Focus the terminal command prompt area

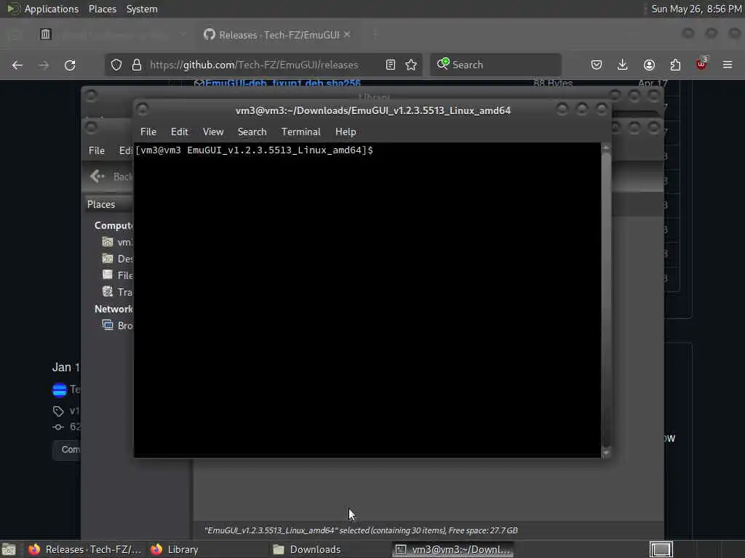(367, 300)
